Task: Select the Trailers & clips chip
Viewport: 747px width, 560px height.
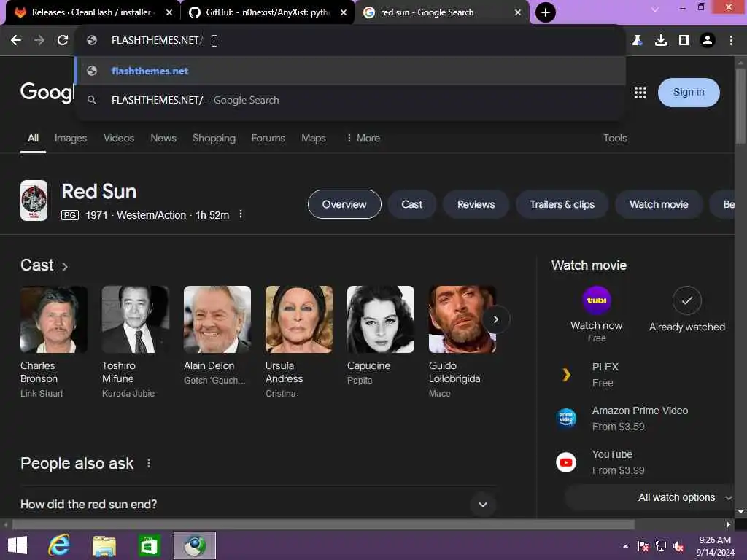Action: tap(562, 204)
